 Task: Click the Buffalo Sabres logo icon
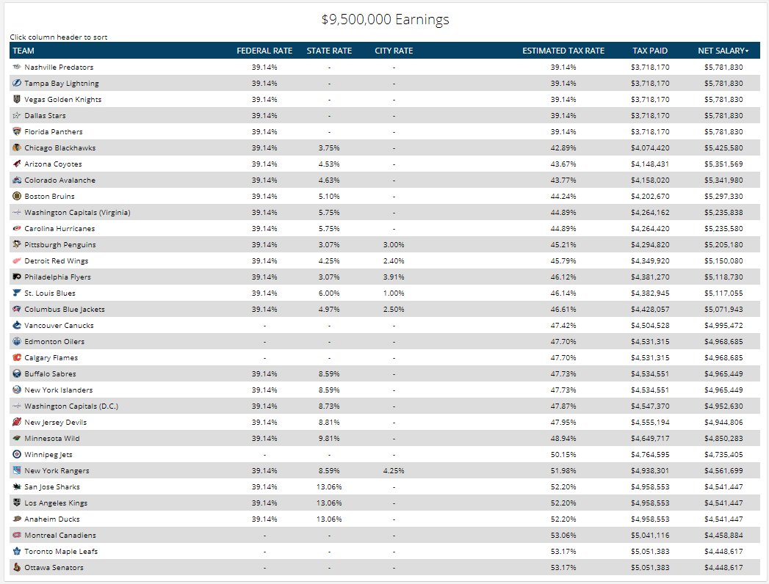(17, 373)
